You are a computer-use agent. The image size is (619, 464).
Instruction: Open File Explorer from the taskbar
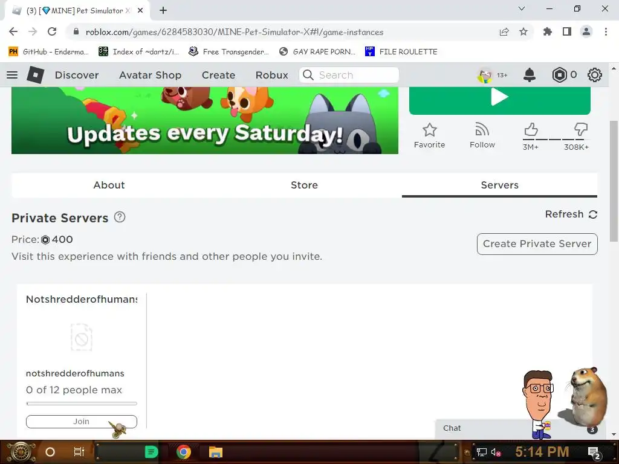[x=216, y=452]
